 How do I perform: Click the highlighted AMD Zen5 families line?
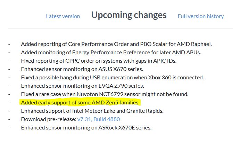(x=81, y=103)
